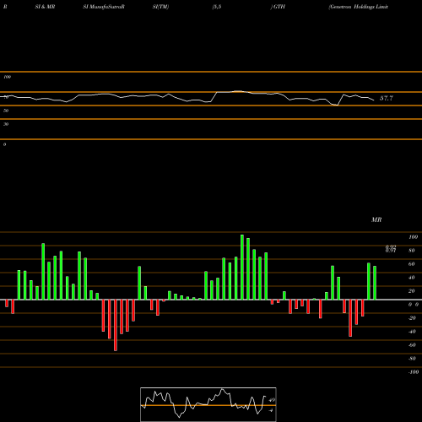Click the "57.7" RSI value label

coord(387,98)
